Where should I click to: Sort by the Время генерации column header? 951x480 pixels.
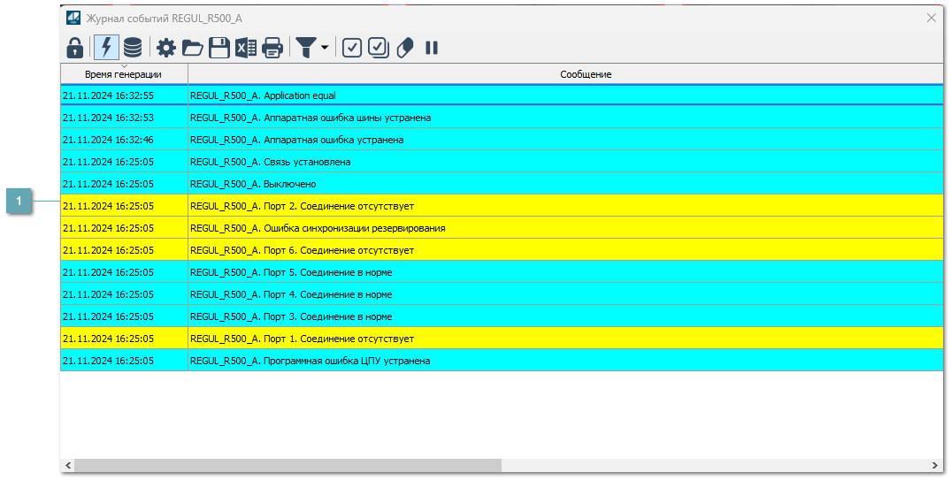[x=124, y=74]
